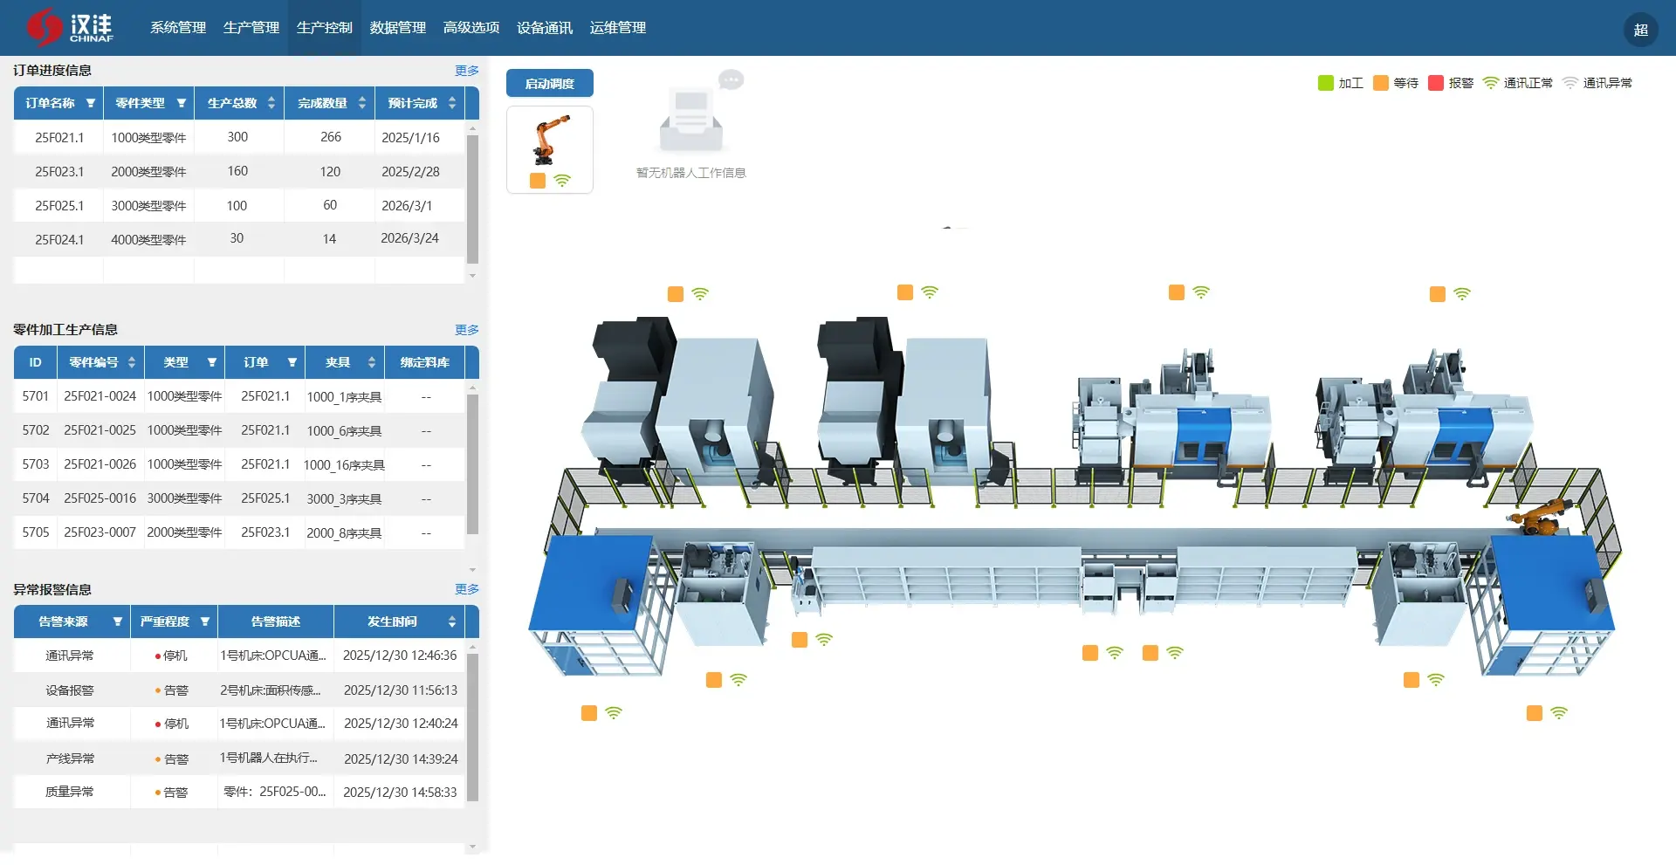Sort by 零件编号 column arrows
This screenshot has width=1676, height=865.
(x=132, y=362)
